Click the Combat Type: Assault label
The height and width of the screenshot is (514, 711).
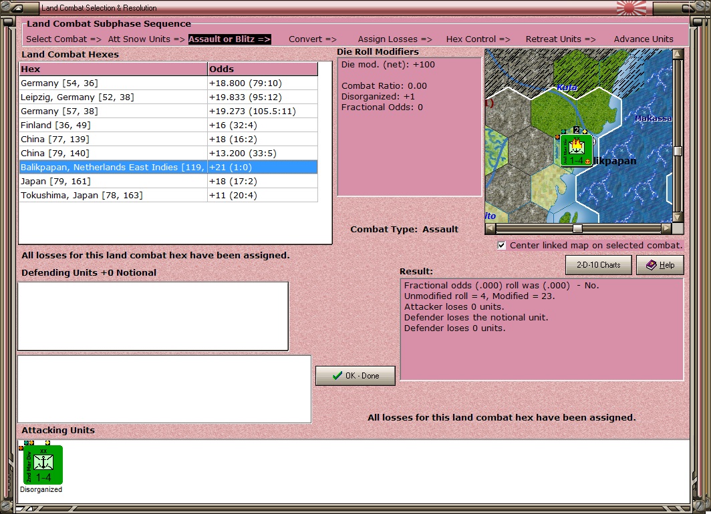pos(404,229)
